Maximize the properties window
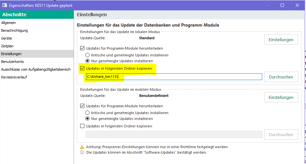 click(x=282, y=5)
